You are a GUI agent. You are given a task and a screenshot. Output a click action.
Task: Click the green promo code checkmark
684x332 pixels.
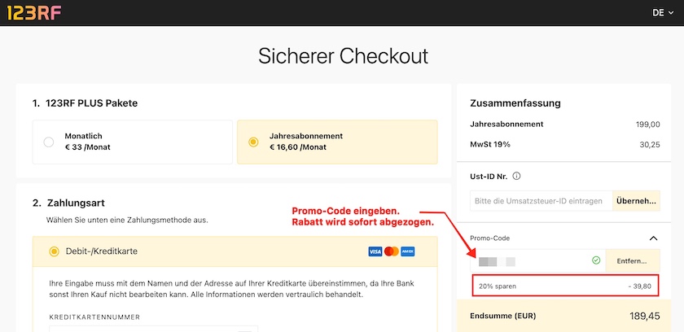click(596, 260)
